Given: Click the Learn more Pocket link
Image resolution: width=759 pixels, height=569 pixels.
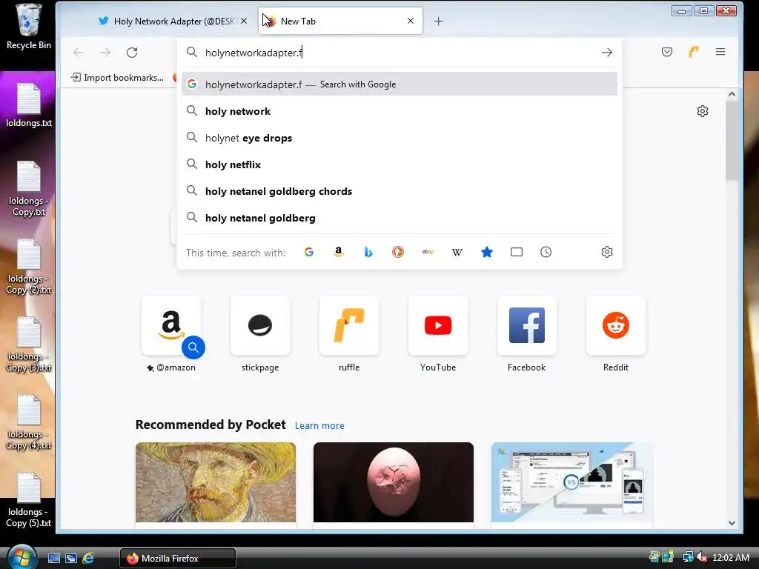Looking at the screenshot, I should point(319,426).
